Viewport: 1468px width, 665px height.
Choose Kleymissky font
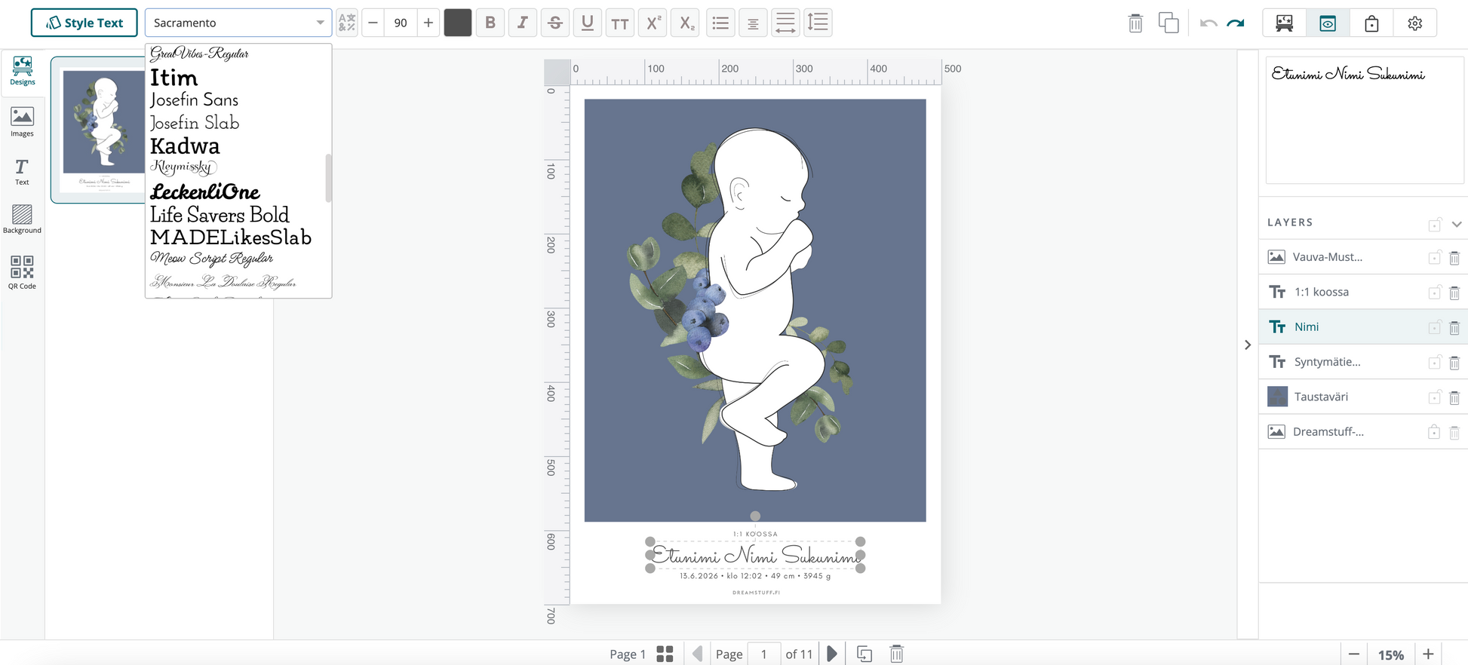pos(183,167)
